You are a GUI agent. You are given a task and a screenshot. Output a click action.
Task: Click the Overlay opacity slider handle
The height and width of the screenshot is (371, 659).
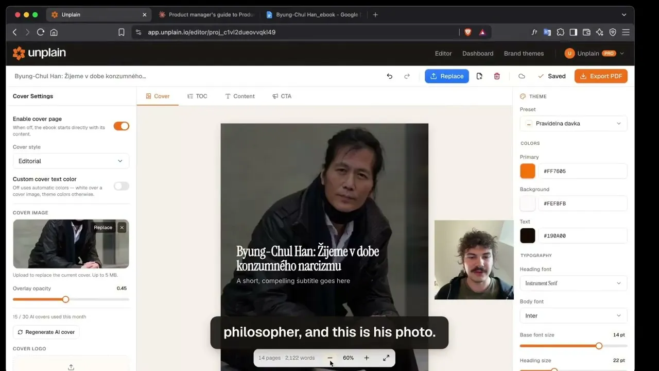point(65,299)
